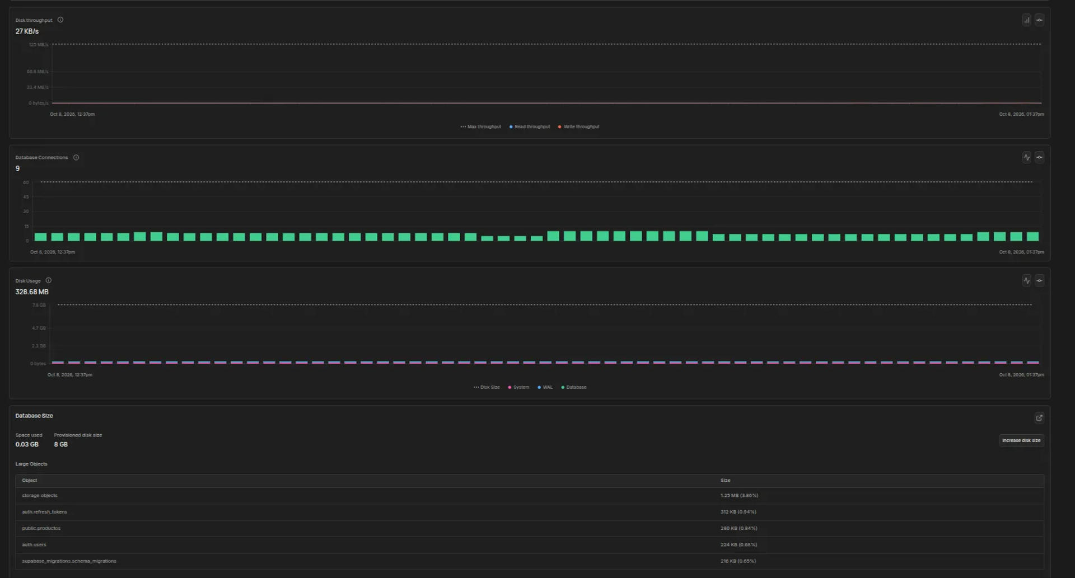Click the 328.68 MB disk usage value
This screenshot has width=1075, height=578.
pyautogui.click(x=32, y=292)
